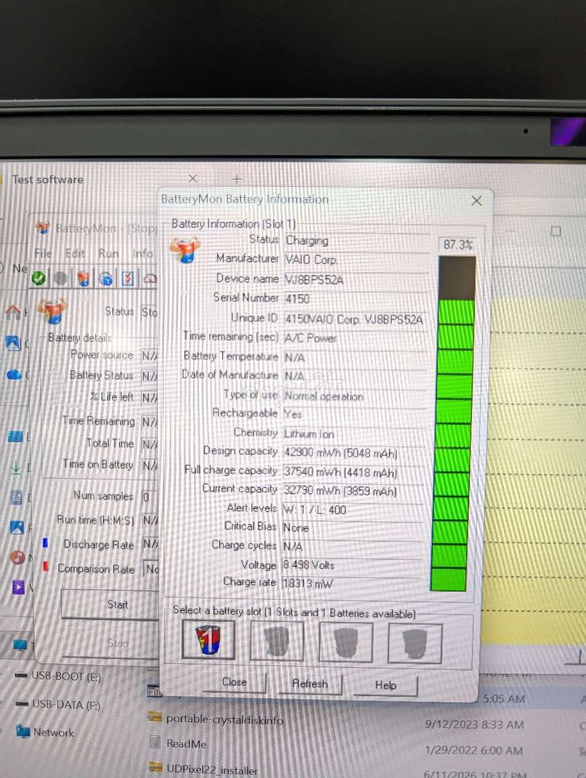Click the Voltage value 8.498 Volts

352,565
